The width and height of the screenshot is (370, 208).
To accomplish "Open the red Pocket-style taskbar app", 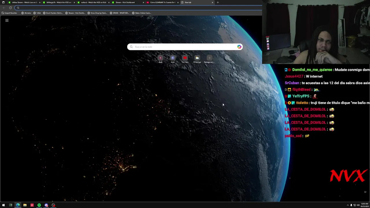I will coord(32,205).
